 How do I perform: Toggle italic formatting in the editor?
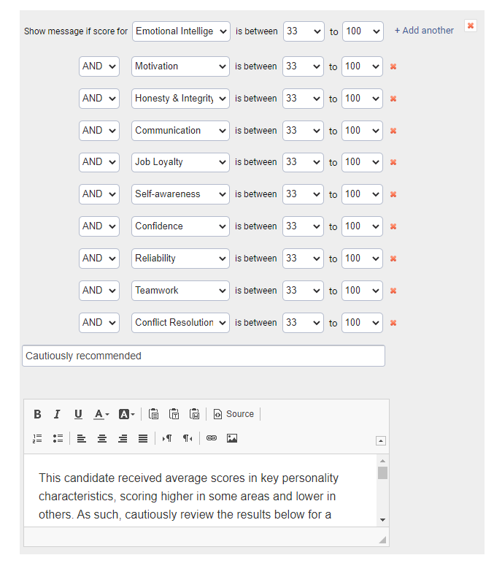[x=57, y=414]
